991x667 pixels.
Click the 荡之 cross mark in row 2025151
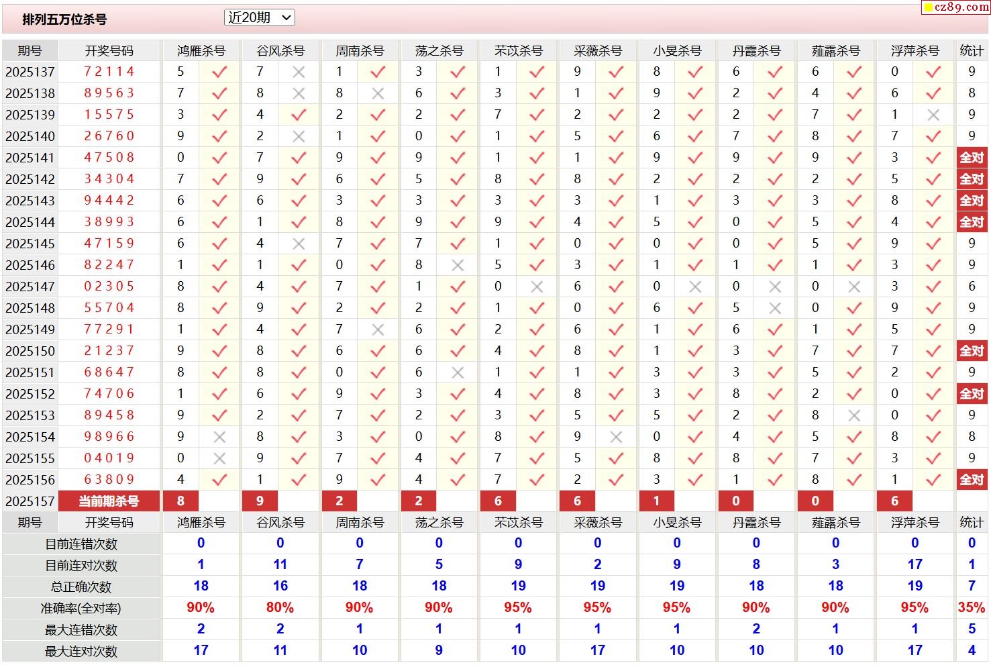(458, 373)
